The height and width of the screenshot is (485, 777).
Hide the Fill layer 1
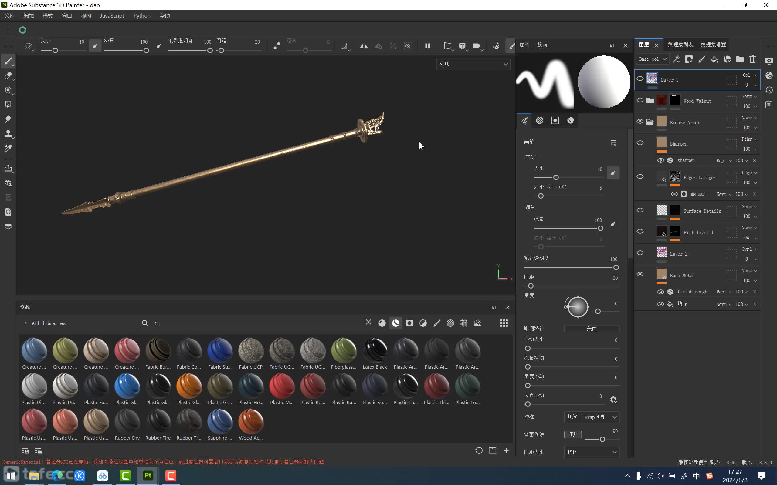coord(640,231)
